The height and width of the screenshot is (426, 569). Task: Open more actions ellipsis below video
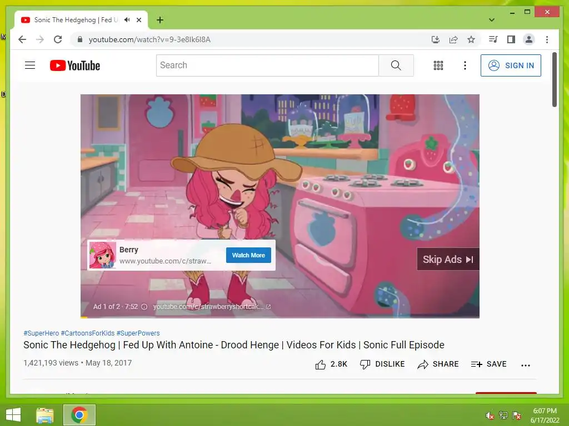click(x=526, y=365)
